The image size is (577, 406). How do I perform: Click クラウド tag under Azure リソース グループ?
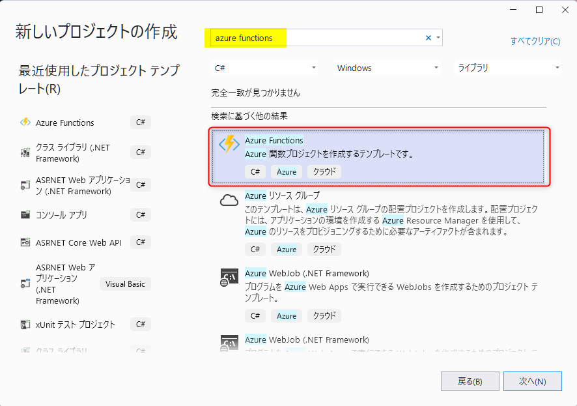coord(324,249)
